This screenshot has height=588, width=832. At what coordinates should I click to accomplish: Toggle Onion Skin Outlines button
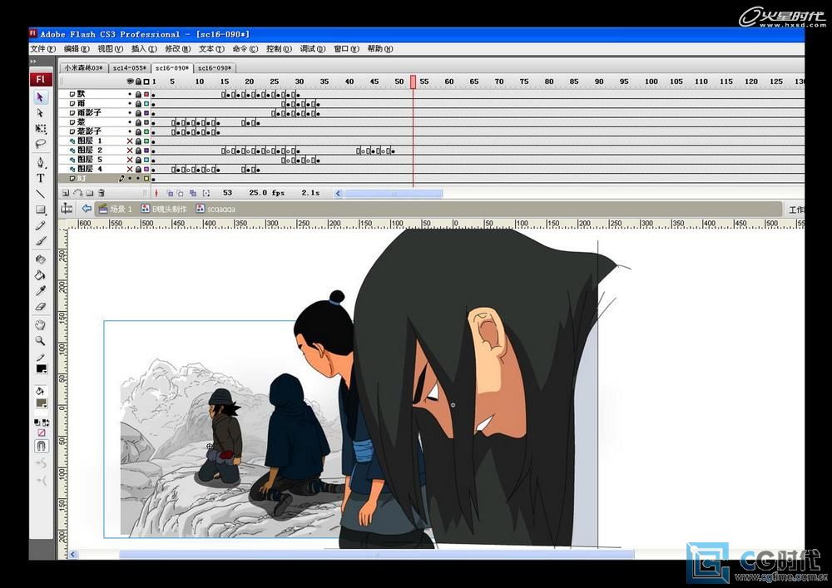[181, 193]
